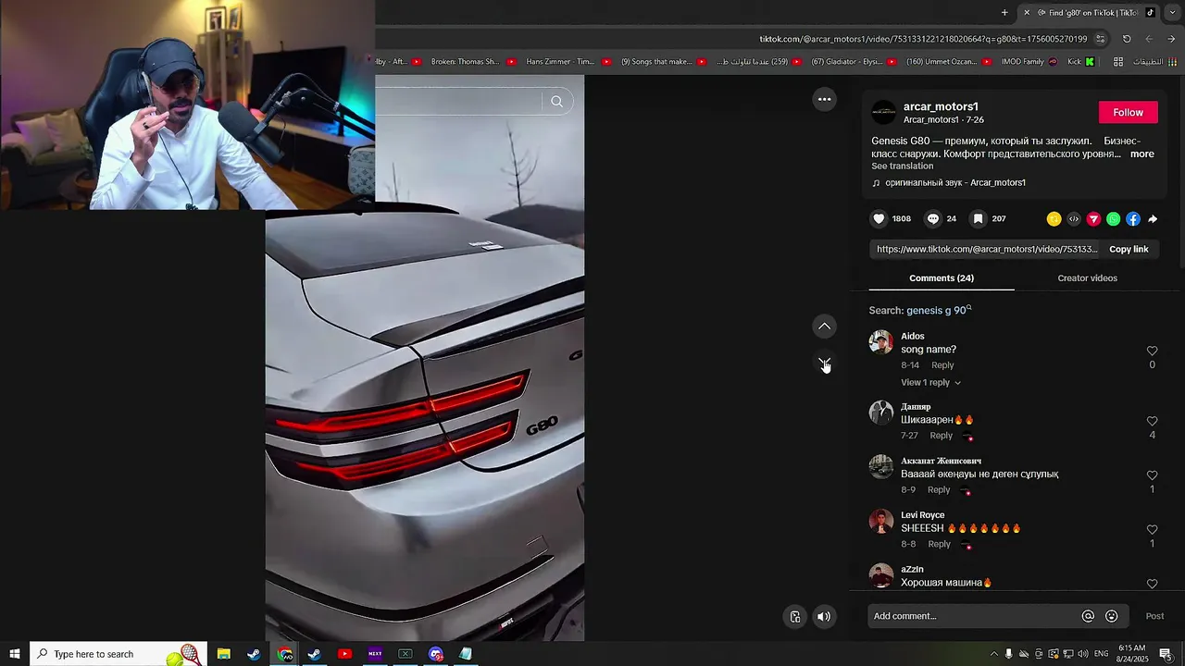Reply to Данияр's comment

point(941,436)
